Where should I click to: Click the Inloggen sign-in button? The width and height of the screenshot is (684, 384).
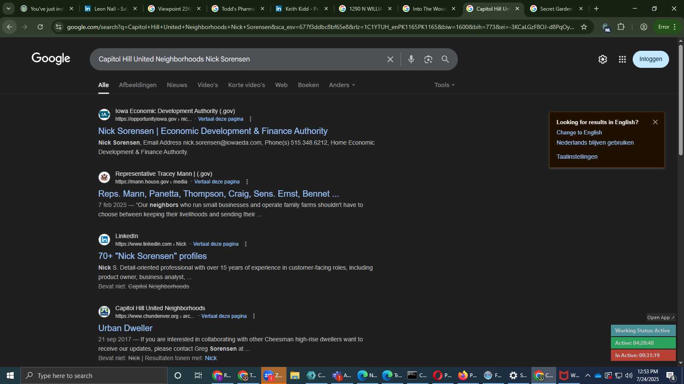click(651, 59)
